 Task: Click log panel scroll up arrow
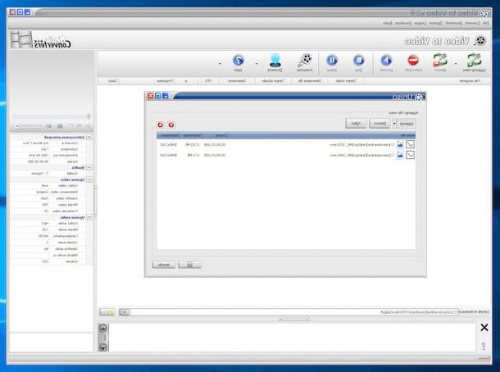point(103,328)
